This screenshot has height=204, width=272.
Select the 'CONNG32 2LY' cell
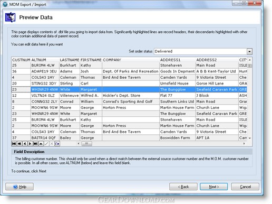point(45,101)
